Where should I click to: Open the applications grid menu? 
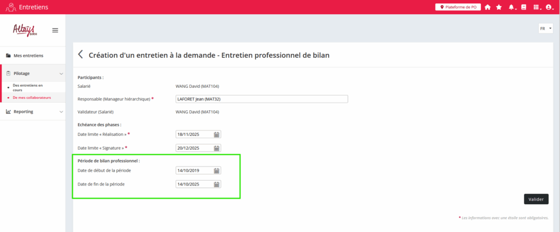[536, 7]
